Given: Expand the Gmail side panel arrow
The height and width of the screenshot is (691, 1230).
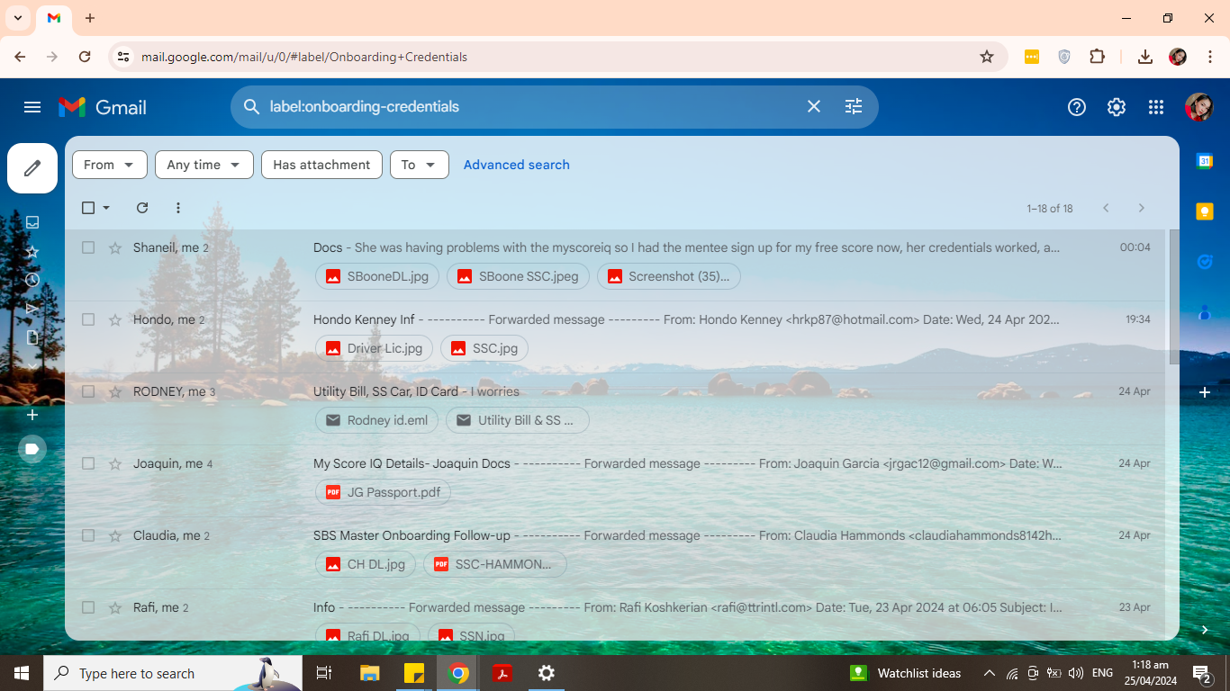Looking at the screenshot, I should 1205,630.
